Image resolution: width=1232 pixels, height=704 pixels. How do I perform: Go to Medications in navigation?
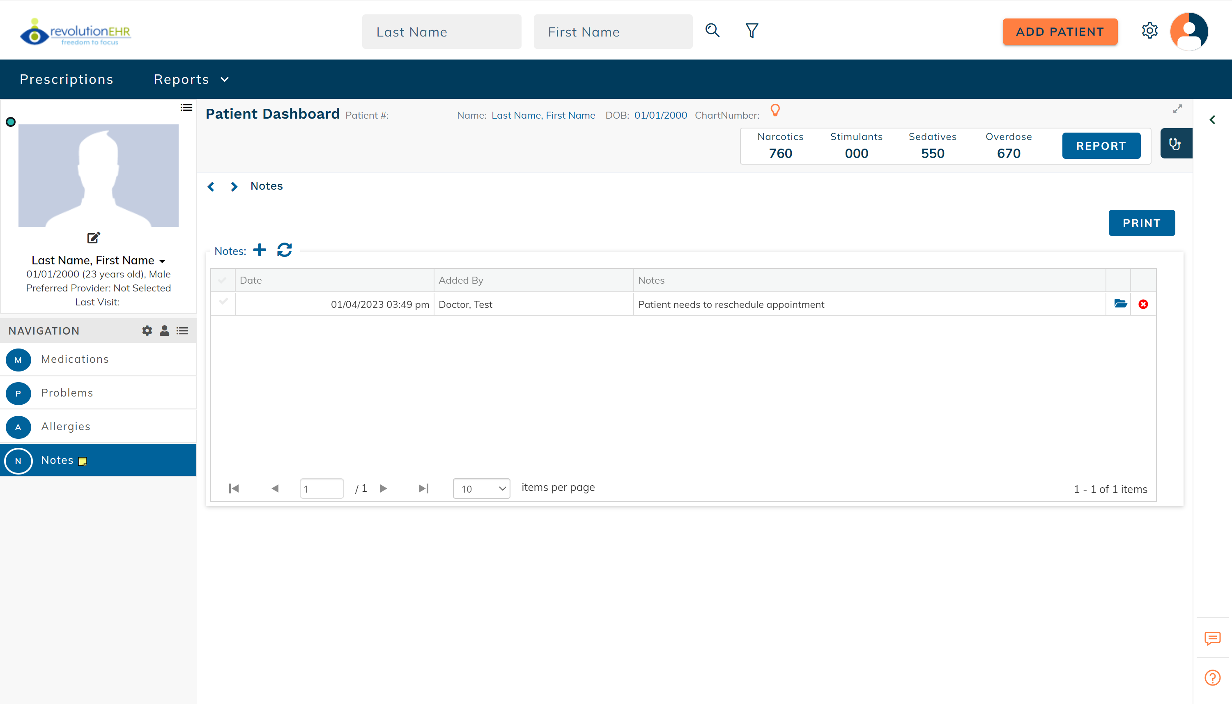pos(74,359)
